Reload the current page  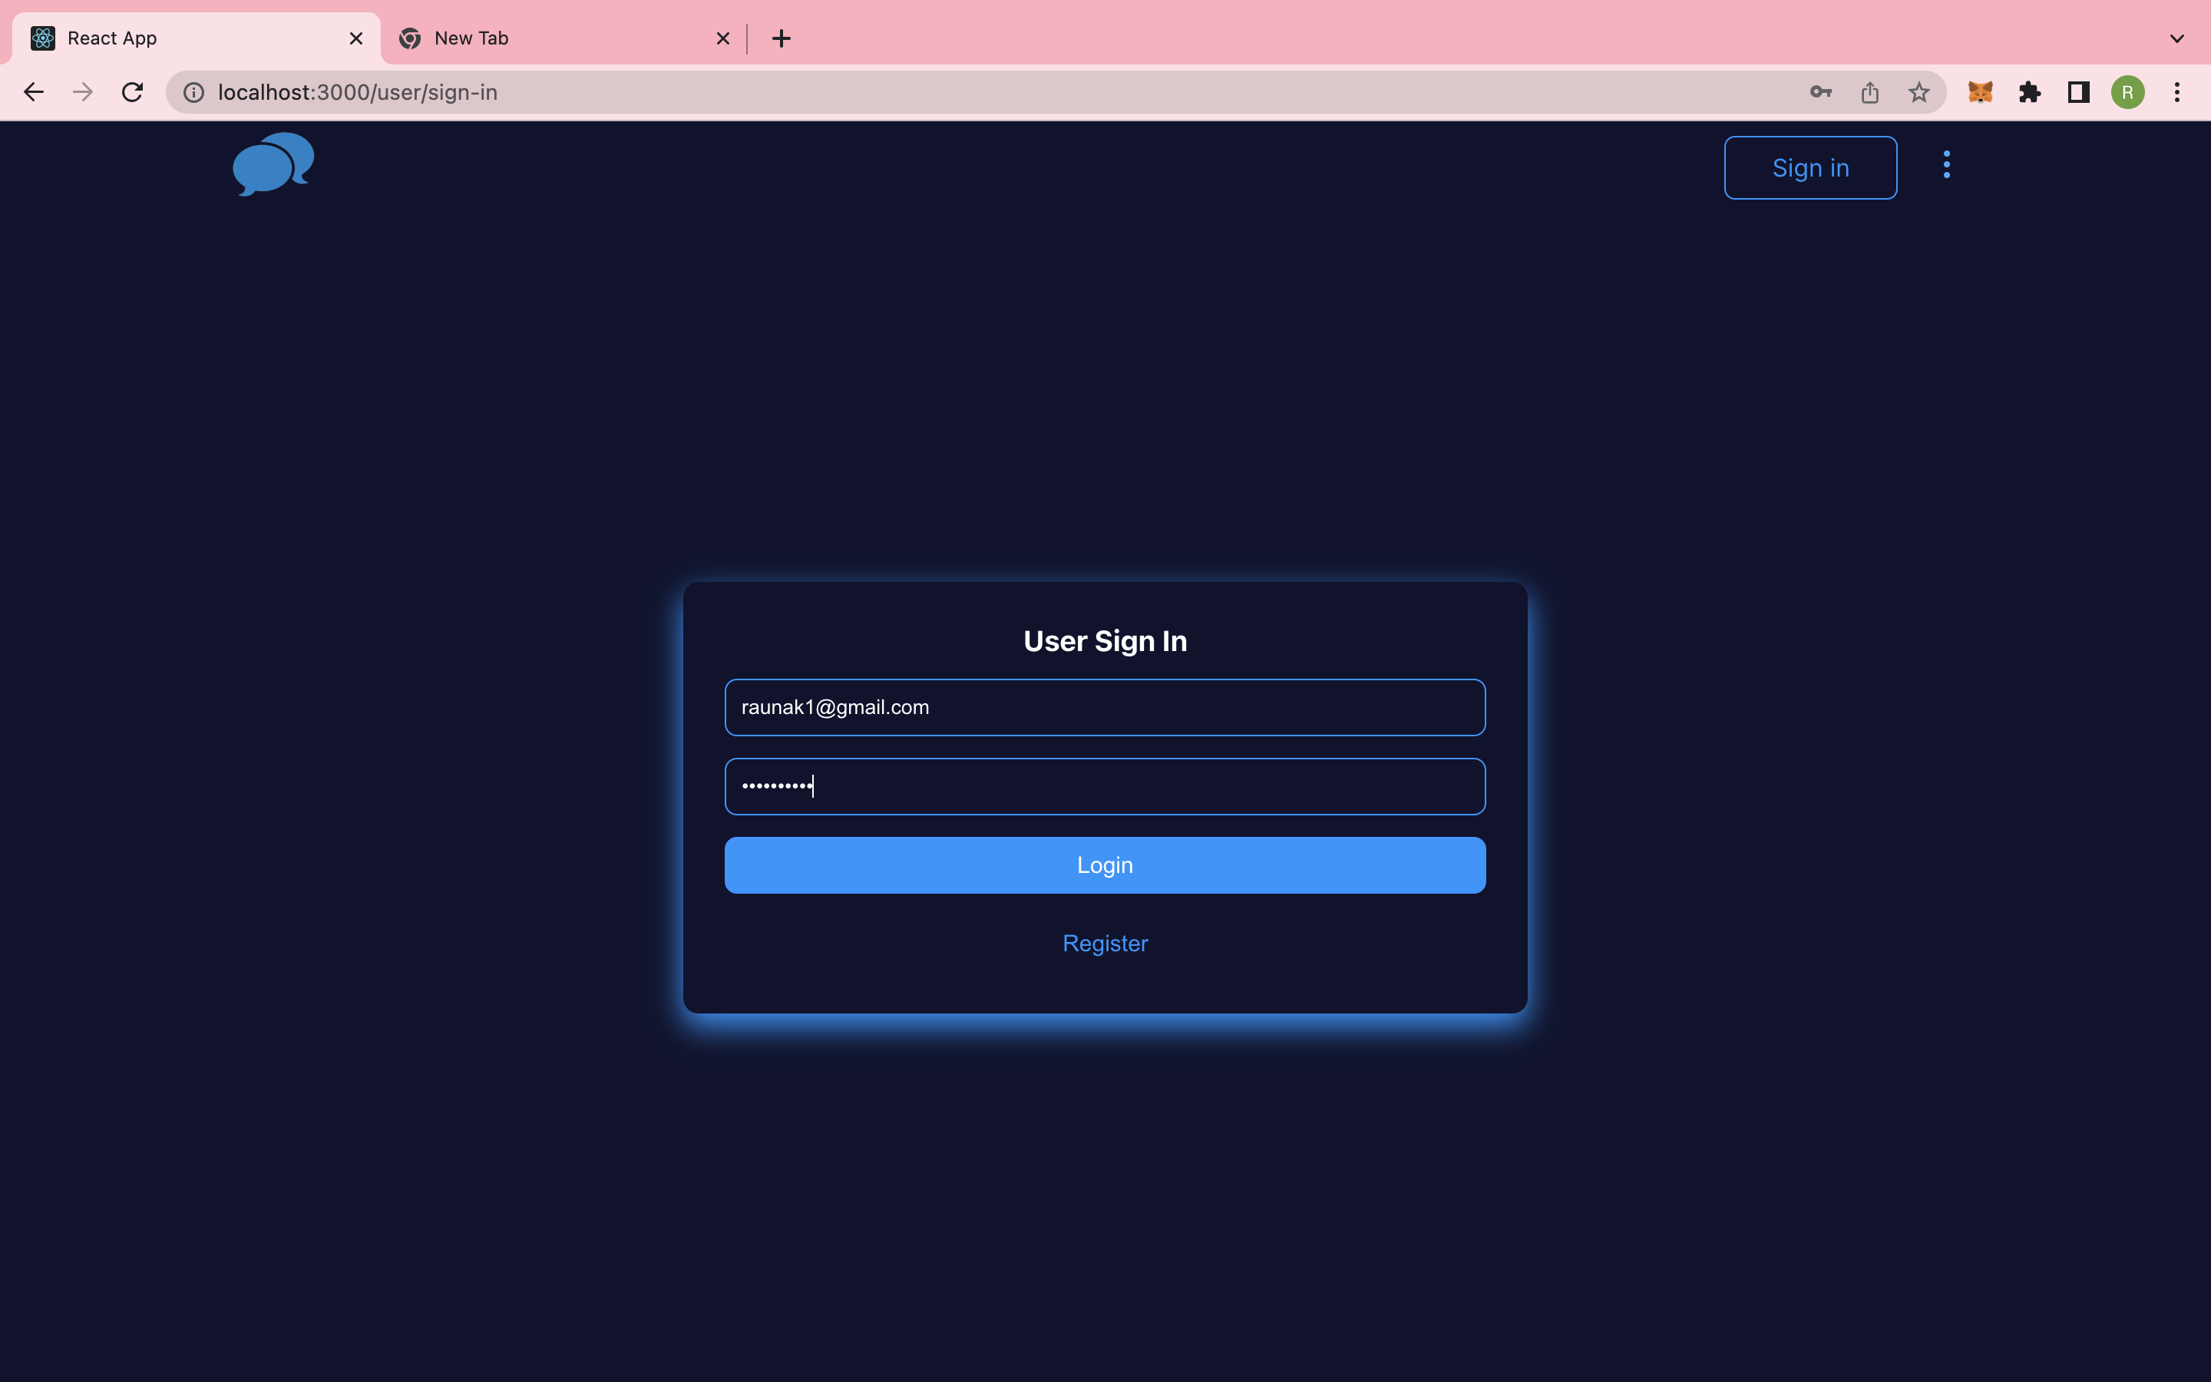pyautogui.click(x=133, y=92)
